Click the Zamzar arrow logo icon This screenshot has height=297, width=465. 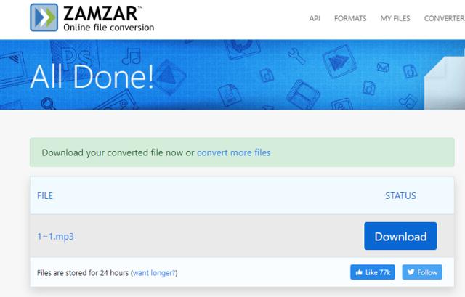tap(44, 17)
